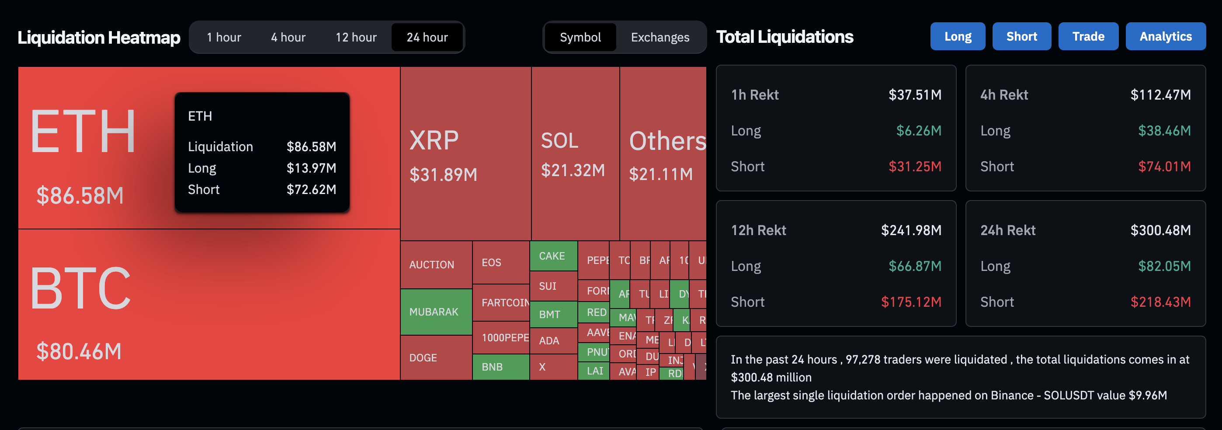The height and width of the screenshot is (430, 1222).
Task: Open the Analytics button
Action: click(x=1166, y=37)
